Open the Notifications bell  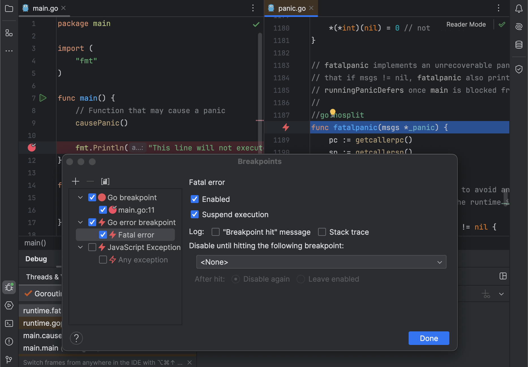519,8
